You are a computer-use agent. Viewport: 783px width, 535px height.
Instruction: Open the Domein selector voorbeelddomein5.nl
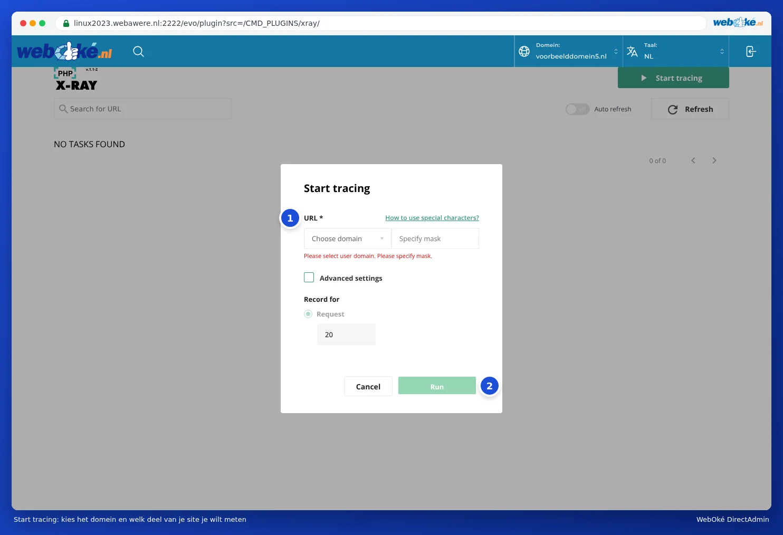coord(569,51)
